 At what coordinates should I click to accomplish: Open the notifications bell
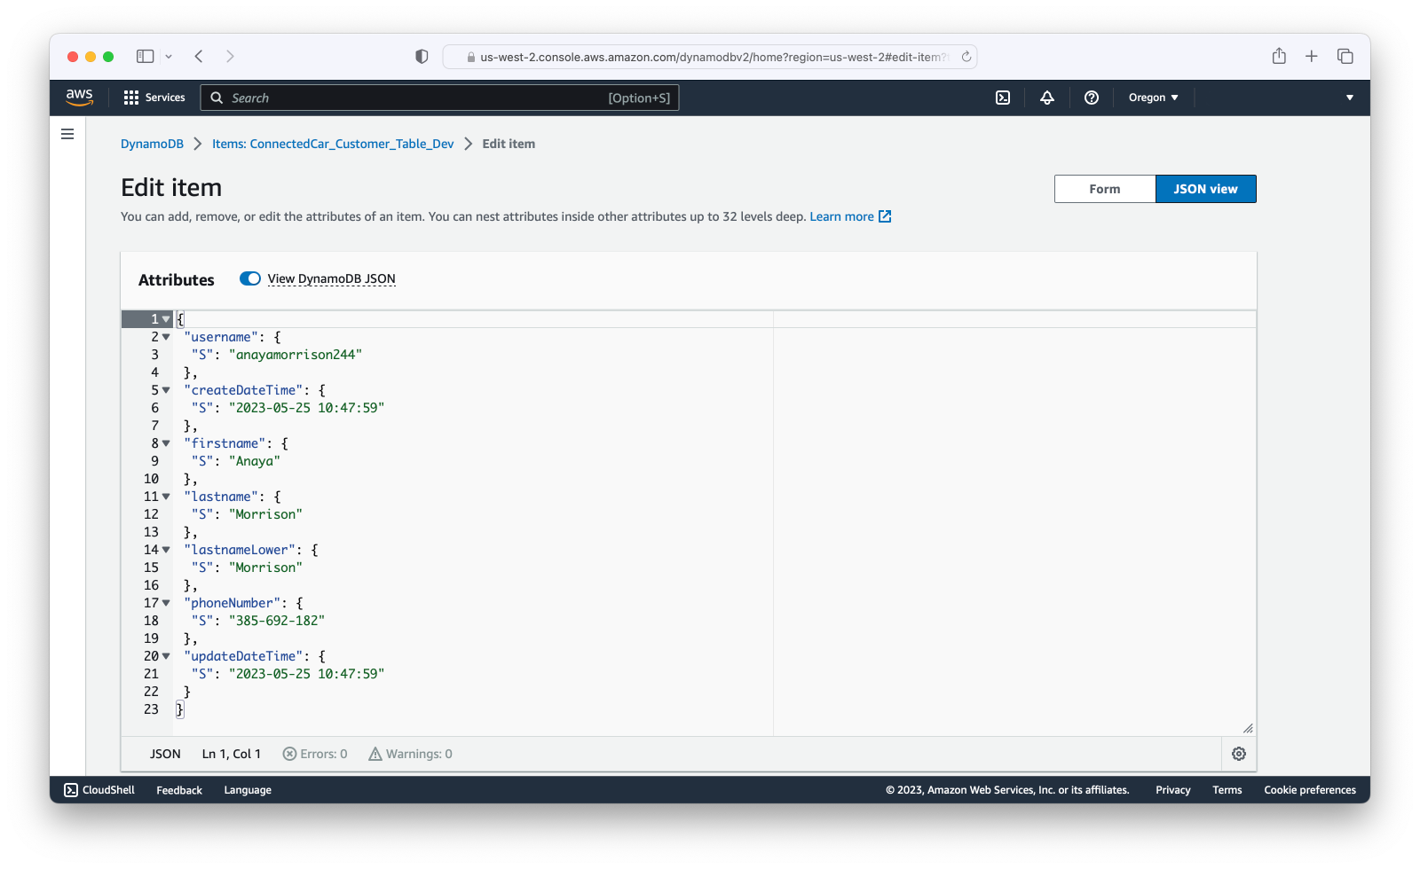click(x=1047, y=98)
